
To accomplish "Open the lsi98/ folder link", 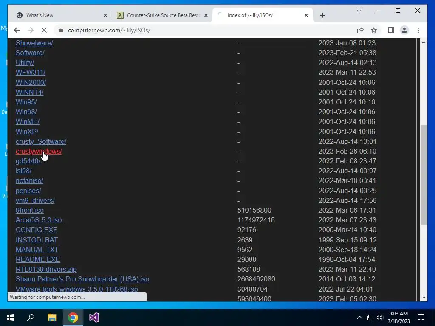I will coord(24,171).
